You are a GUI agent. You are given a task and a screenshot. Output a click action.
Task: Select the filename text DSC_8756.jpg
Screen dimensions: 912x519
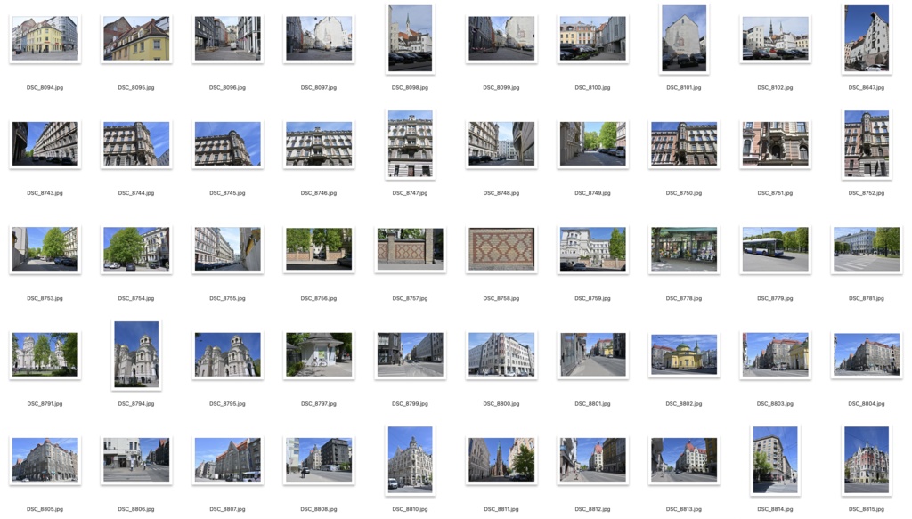point(318,297)
